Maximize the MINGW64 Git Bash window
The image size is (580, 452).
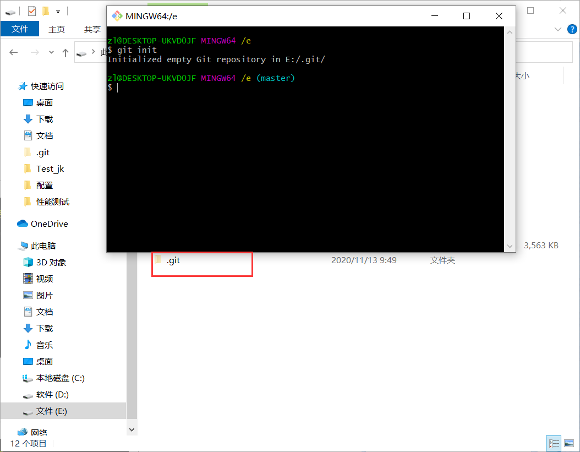click(x=467, y=16)
